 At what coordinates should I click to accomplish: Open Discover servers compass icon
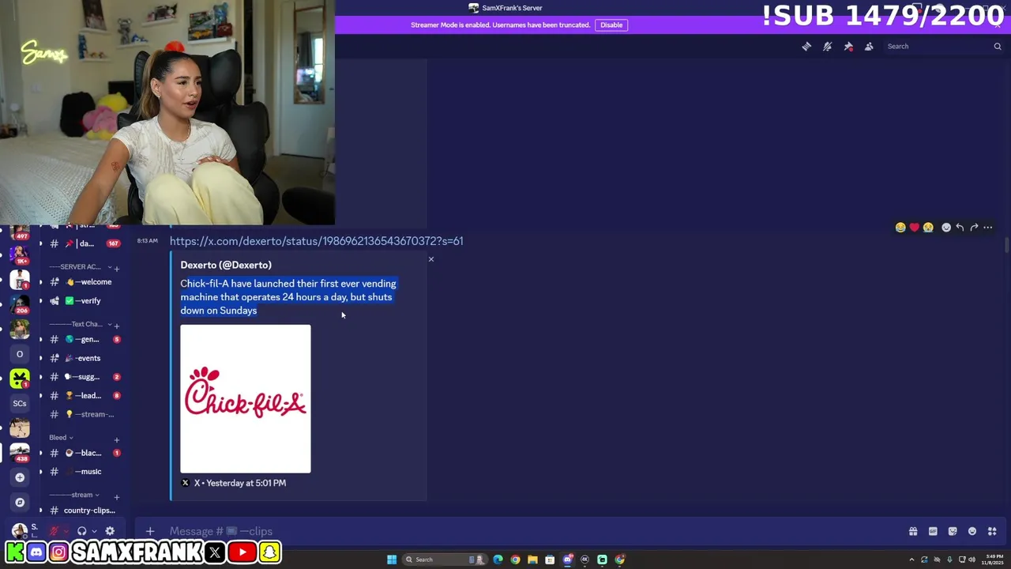coord(20,503)
